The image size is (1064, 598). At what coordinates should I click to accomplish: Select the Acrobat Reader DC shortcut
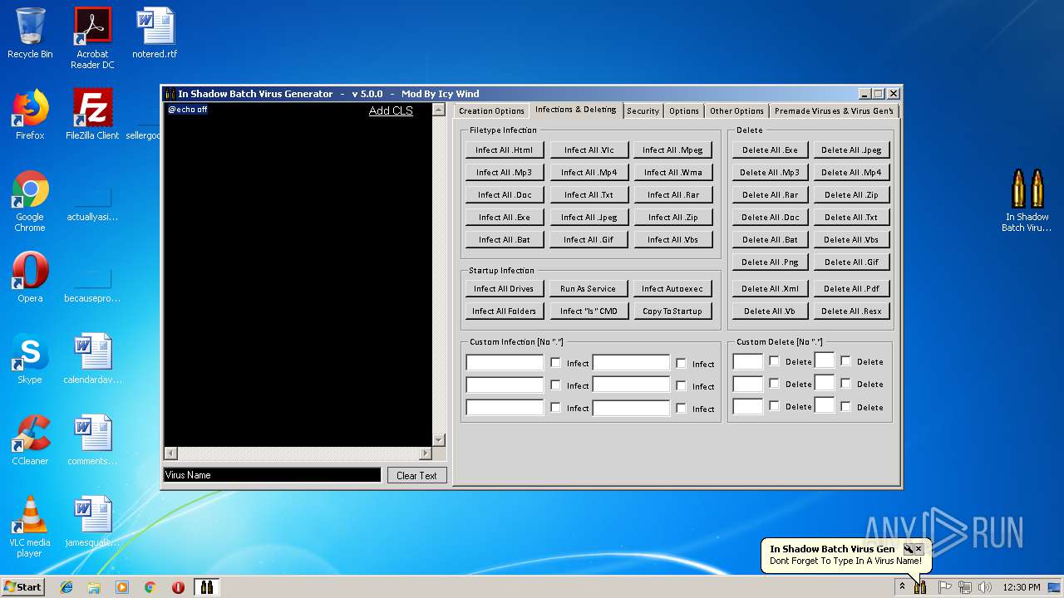coord(92,38)
